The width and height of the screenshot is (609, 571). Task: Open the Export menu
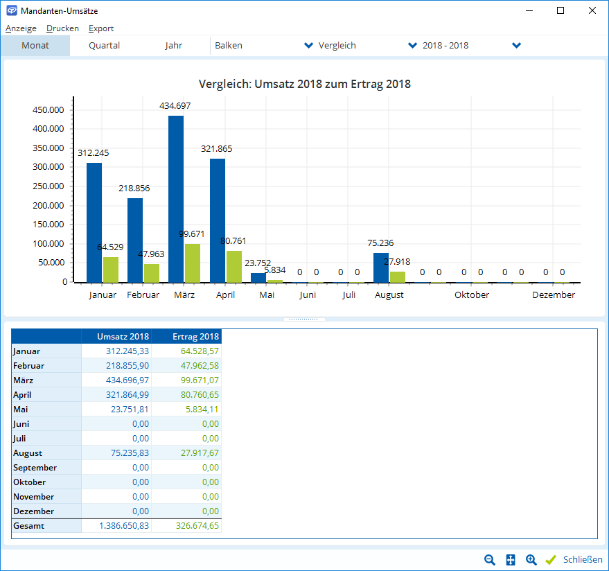pyautogui.click(x=101, y=28)
